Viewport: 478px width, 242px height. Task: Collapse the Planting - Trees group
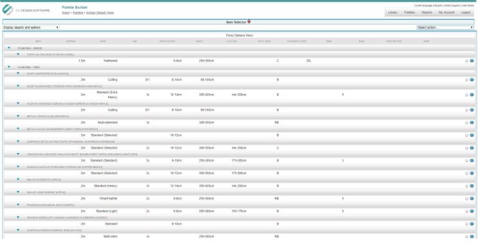9,67
